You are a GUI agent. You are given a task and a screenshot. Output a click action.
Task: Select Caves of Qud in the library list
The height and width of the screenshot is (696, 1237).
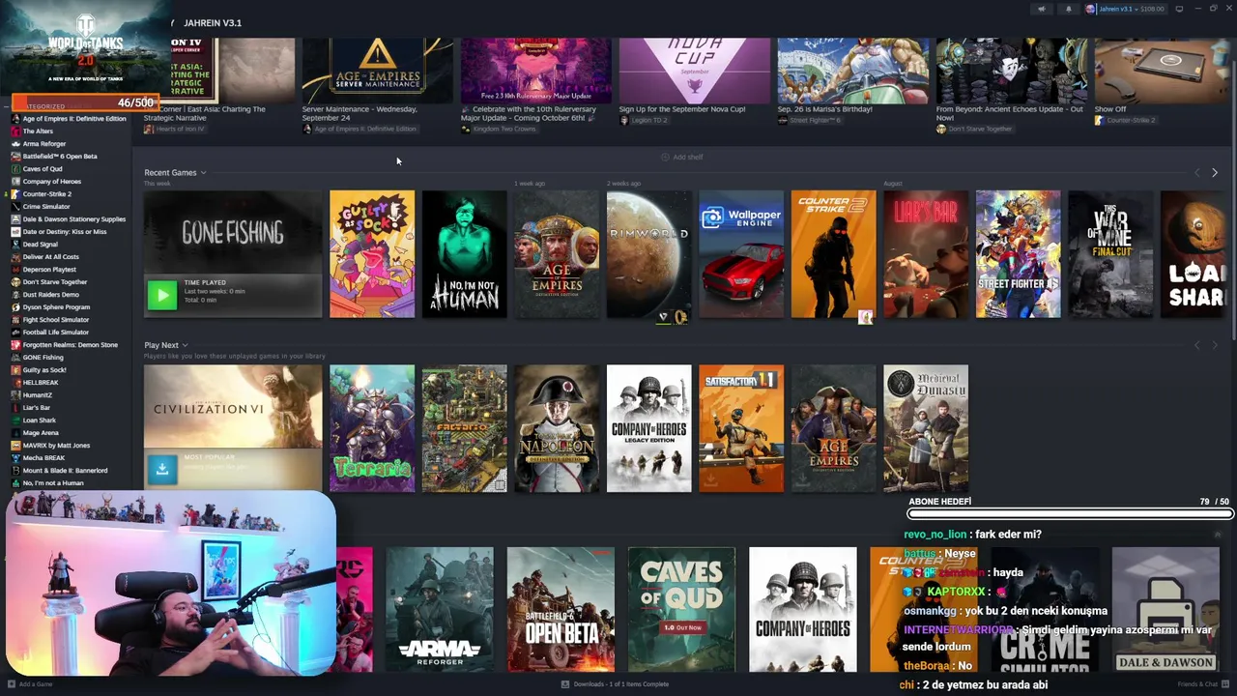point(43,169)
